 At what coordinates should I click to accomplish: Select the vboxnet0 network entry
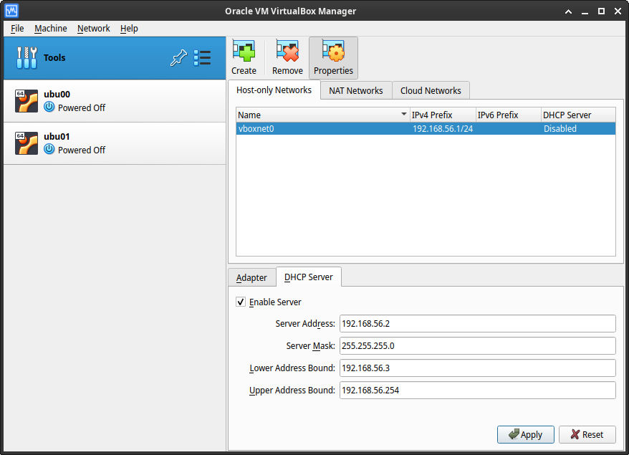click(x=321, y=129)
